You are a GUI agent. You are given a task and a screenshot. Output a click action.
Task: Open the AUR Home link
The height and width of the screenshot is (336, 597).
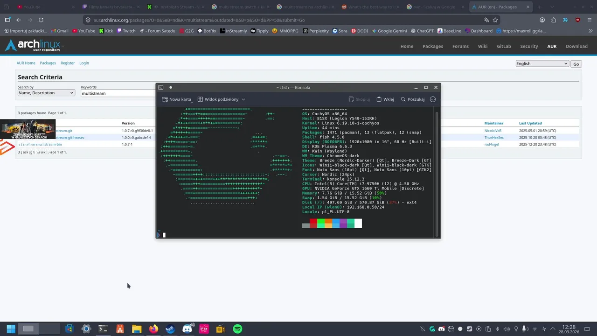(26, 63)
